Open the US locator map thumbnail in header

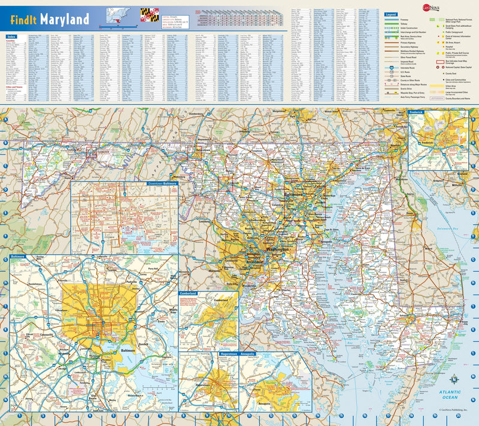[x=118, y=16]
